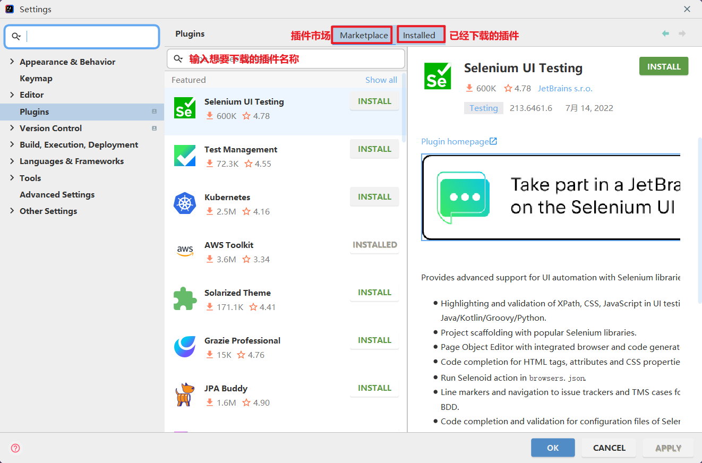This screenshot has height=463, width=702.
Task: Click the CANCEL button
Action: click(609, 448)
